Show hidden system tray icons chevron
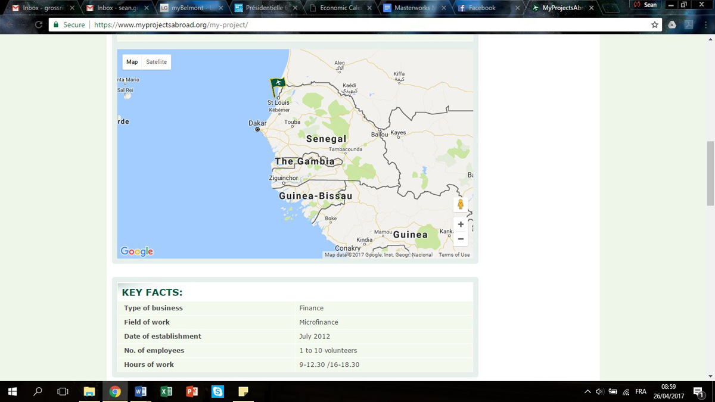 (x=587, y=391)
